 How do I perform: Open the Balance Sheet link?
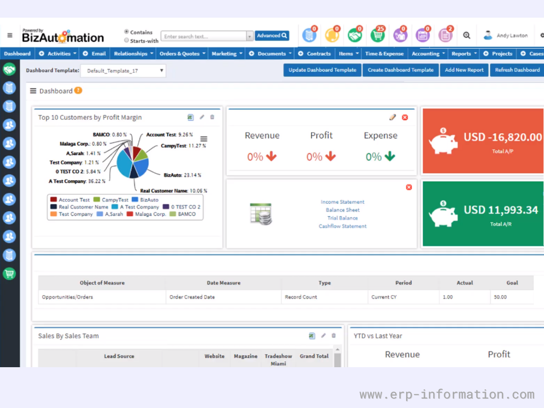[343, 210]
